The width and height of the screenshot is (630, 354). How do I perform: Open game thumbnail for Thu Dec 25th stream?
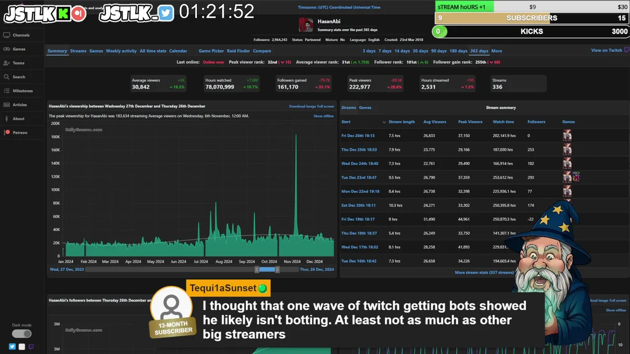coord(567,149)
